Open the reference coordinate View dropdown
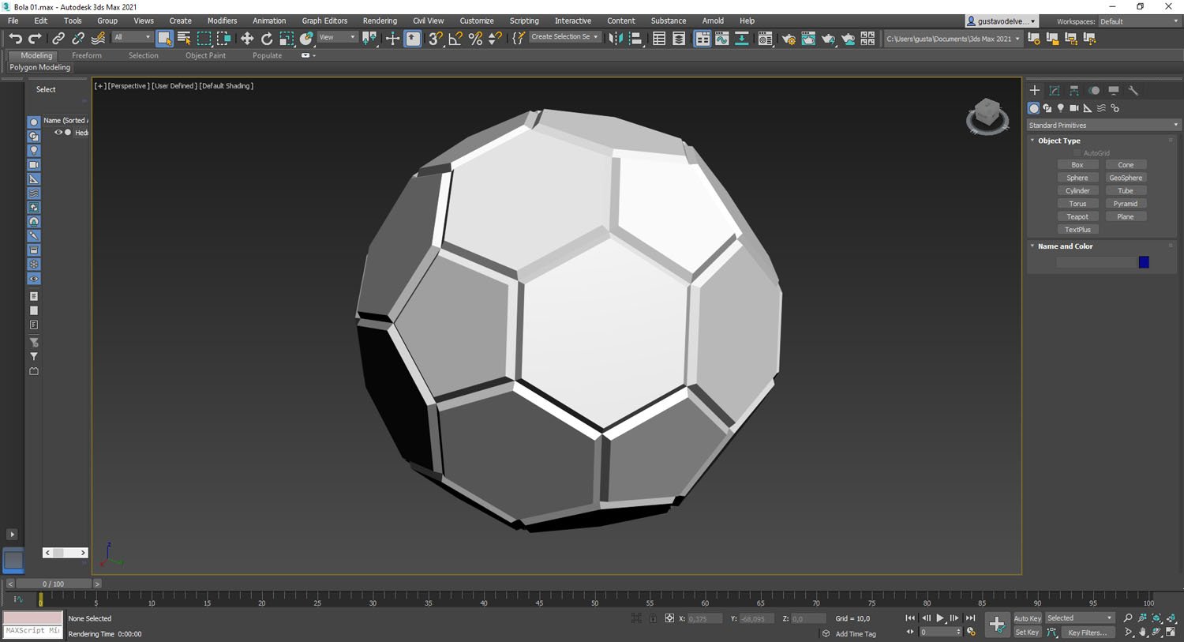Screen dimensions: 1184x642 point(337,37)
